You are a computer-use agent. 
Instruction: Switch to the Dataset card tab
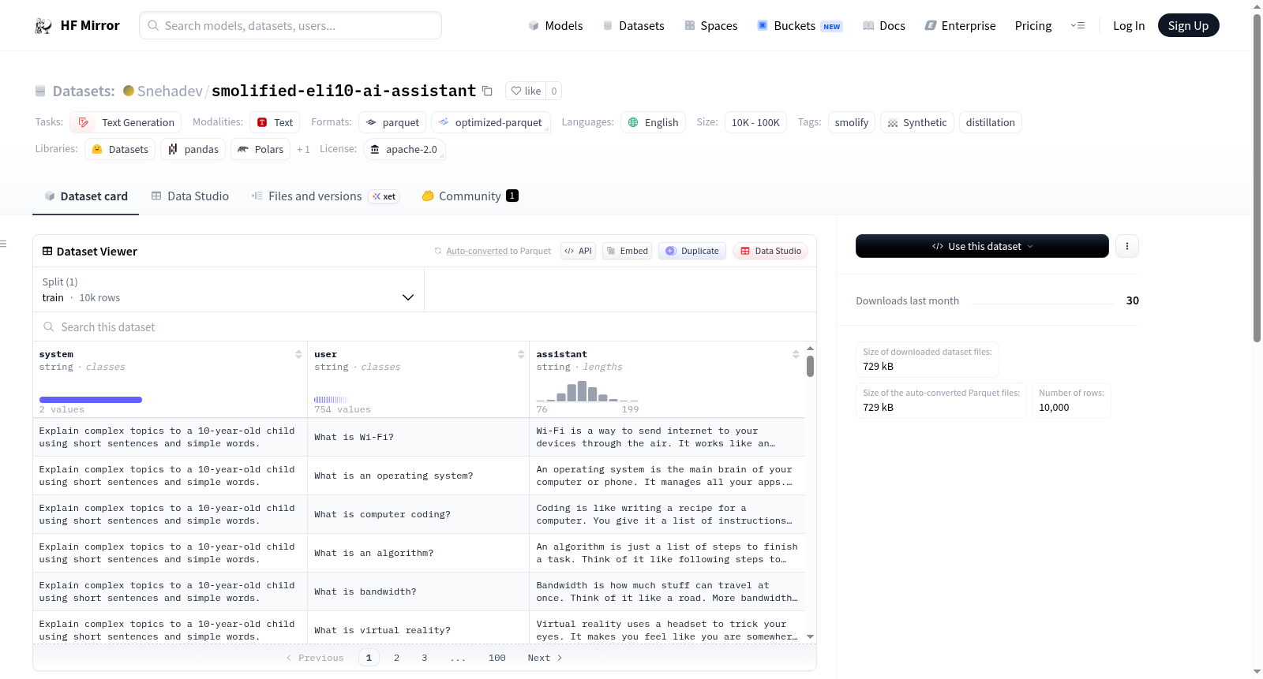point(86,196)
